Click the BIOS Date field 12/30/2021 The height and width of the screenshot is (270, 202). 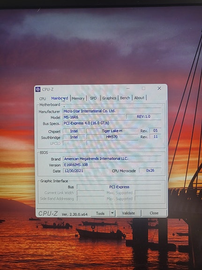[85, 171]
